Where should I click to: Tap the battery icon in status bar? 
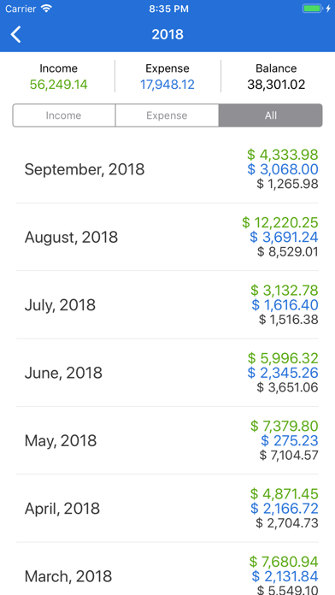tap(313, 9)
